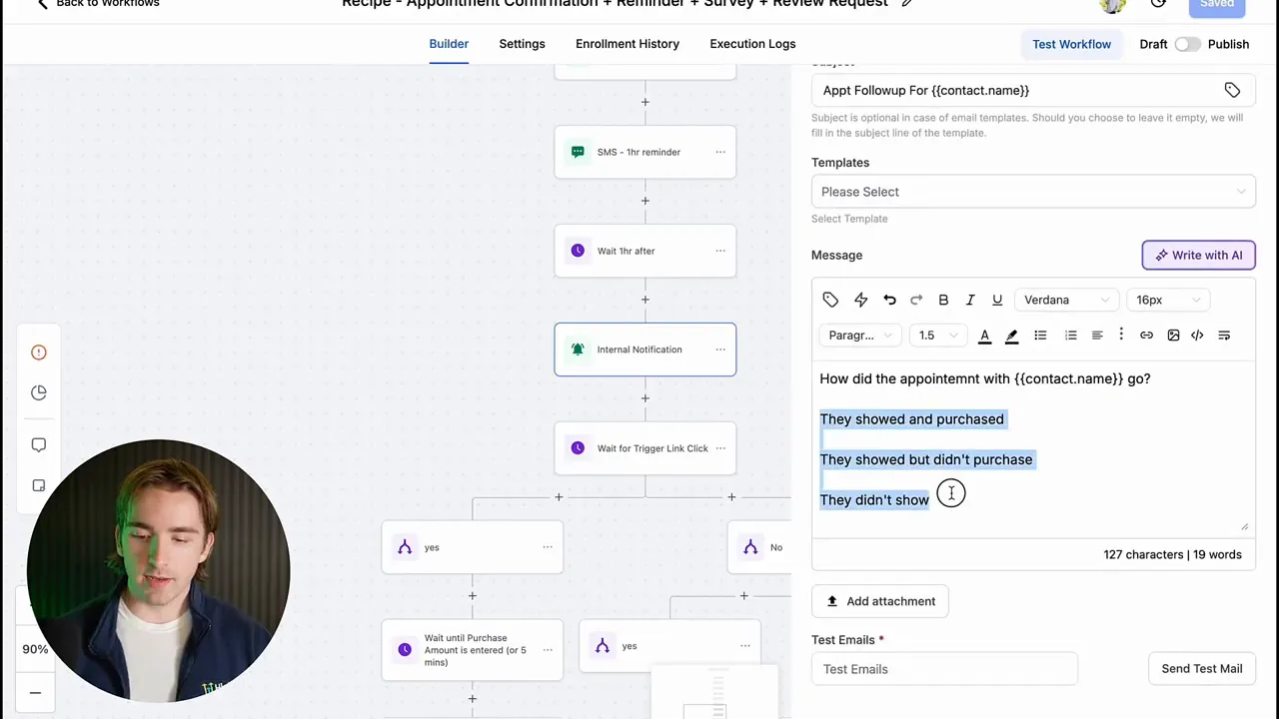Click the Send Test Emails button
The image size is (1279, 719).
pyautogui.click(x=1201, y=668)
